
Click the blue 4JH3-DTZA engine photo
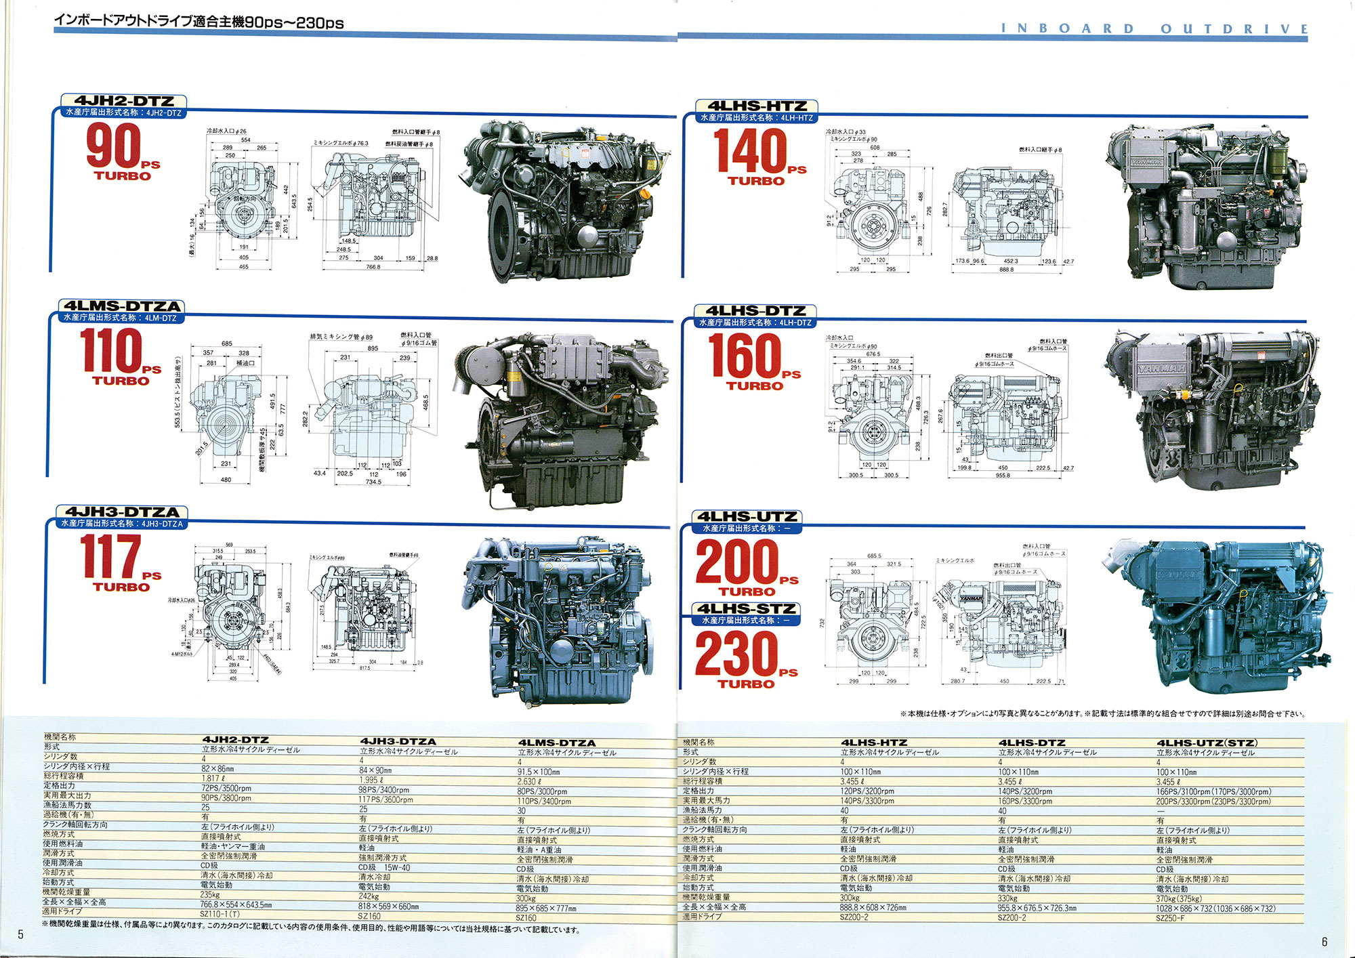pyautogui.click(x=559, y=621)
